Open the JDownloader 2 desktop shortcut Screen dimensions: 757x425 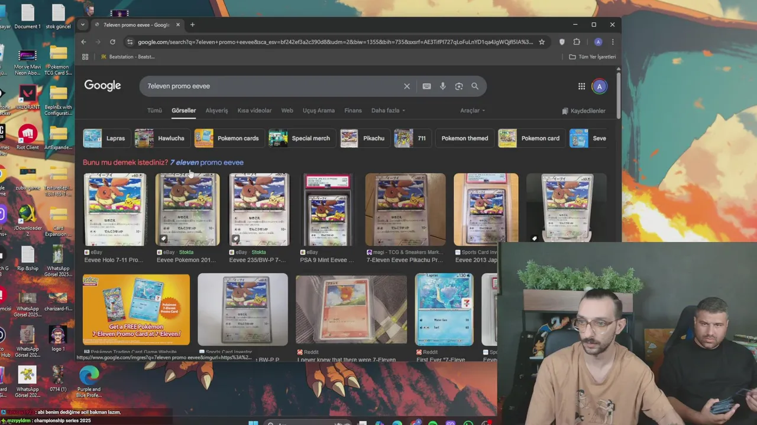click(27, 221)
